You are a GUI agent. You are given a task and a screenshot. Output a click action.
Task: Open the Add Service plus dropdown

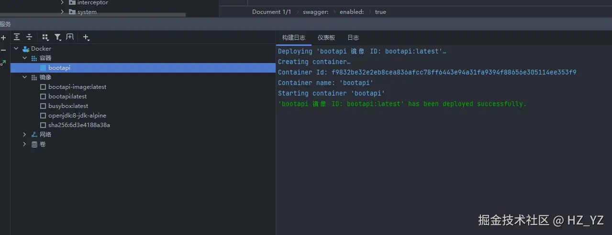(x=87, y=37)
